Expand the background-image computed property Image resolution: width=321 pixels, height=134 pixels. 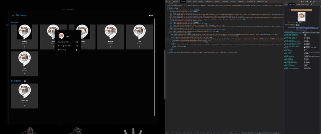[284, 33]
